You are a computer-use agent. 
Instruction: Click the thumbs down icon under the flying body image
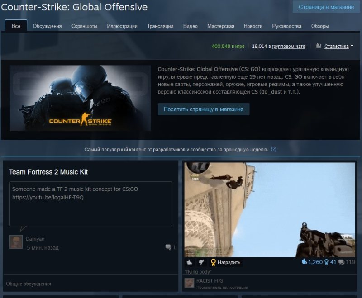[201, 262]
